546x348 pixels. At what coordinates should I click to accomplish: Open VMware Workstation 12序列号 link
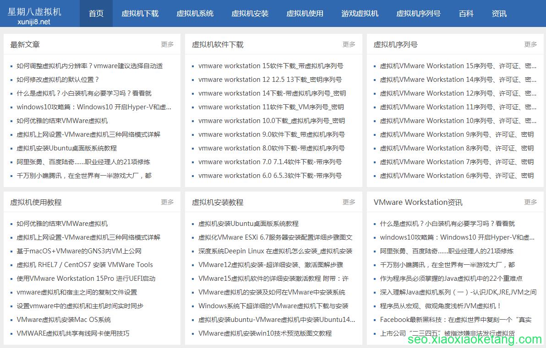pyautogui.click(x=458, y=93)
